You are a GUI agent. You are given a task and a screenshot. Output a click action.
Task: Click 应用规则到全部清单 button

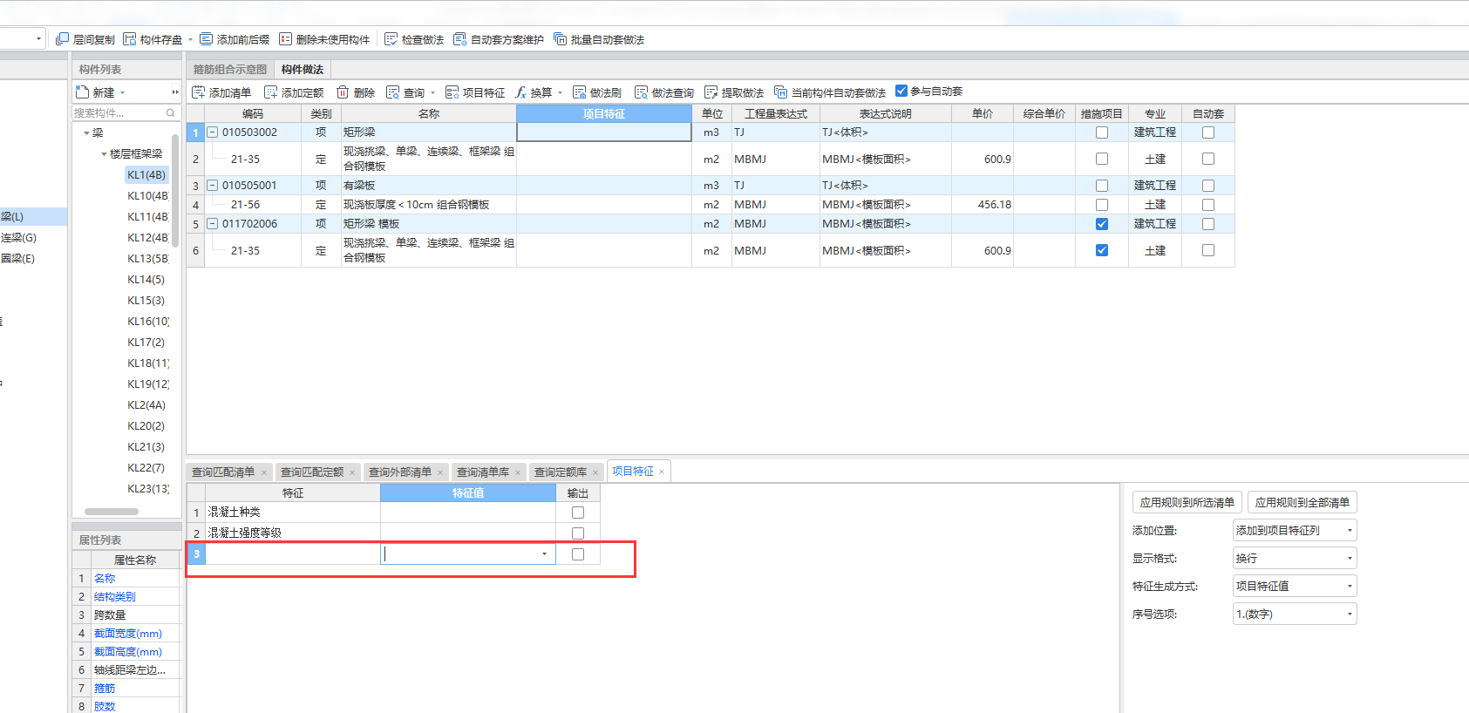coord(1302,502)
